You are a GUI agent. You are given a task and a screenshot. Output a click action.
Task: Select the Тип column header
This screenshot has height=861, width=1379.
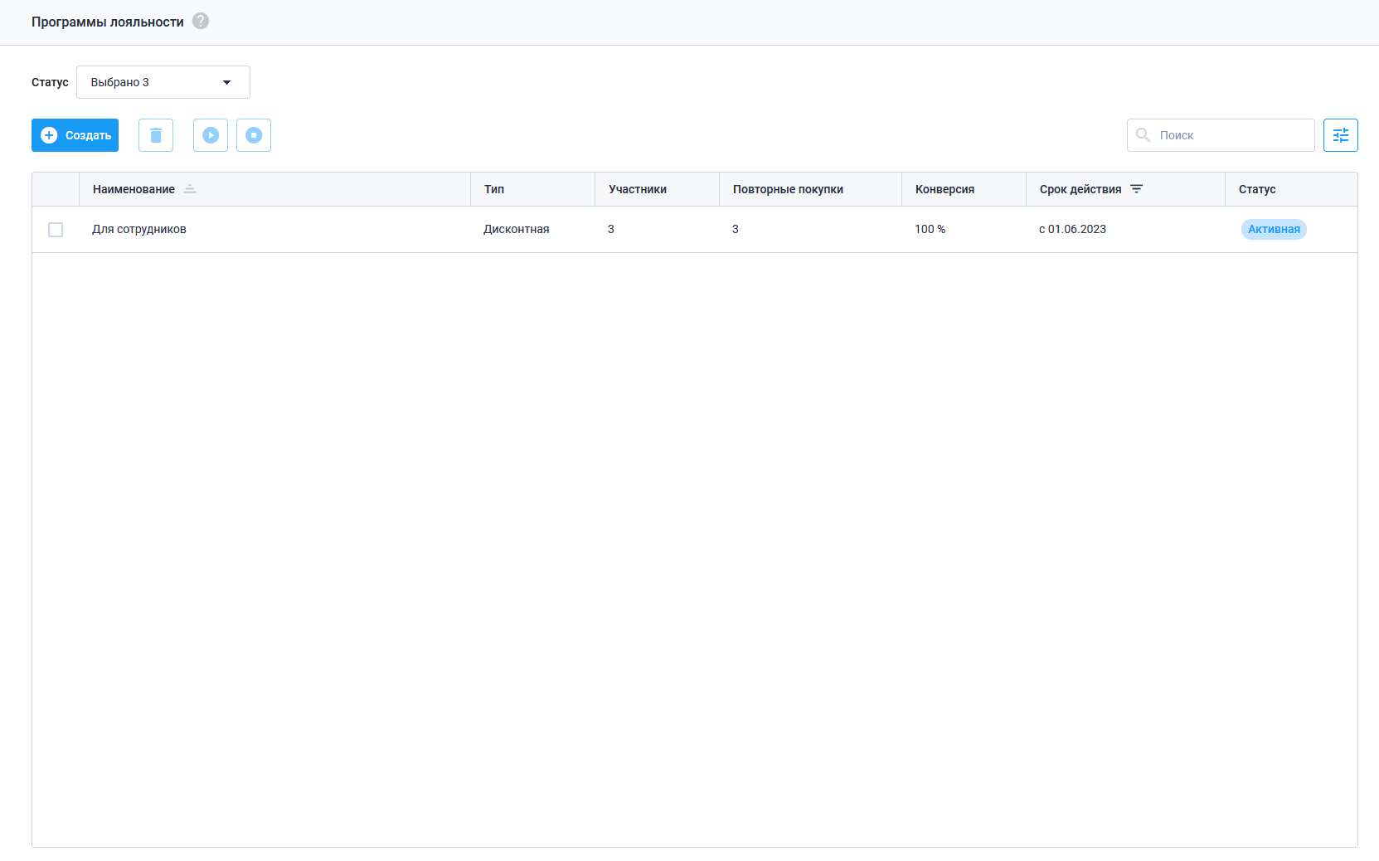(494, 189)
